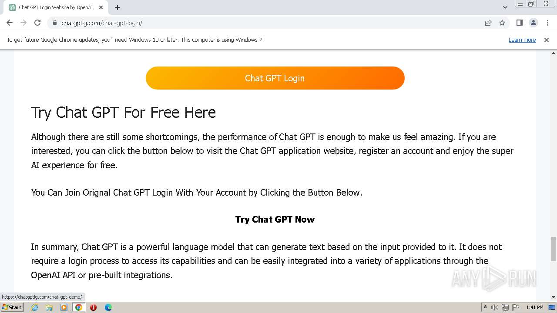Dismiss the Chrome updates notification bar
This screenshot has height=313, width=557.
(547, 40)
